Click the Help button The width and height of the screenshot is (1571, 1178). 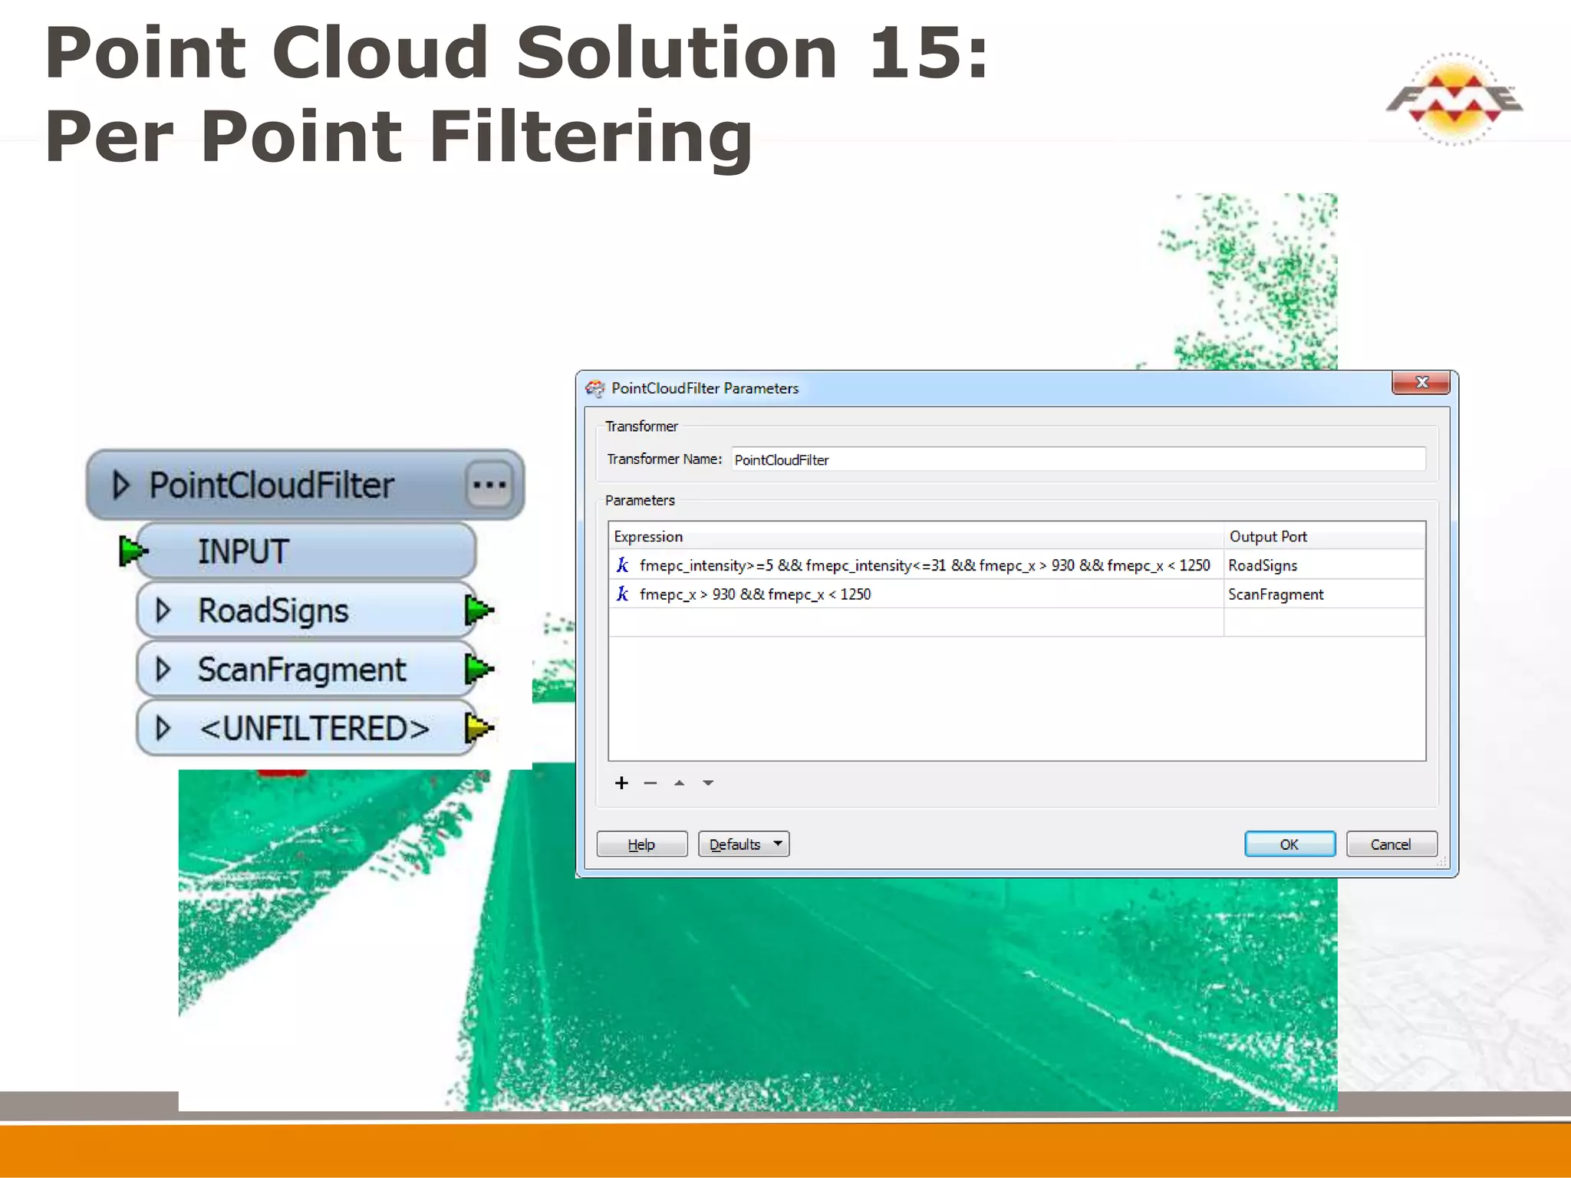click(641, 844)
